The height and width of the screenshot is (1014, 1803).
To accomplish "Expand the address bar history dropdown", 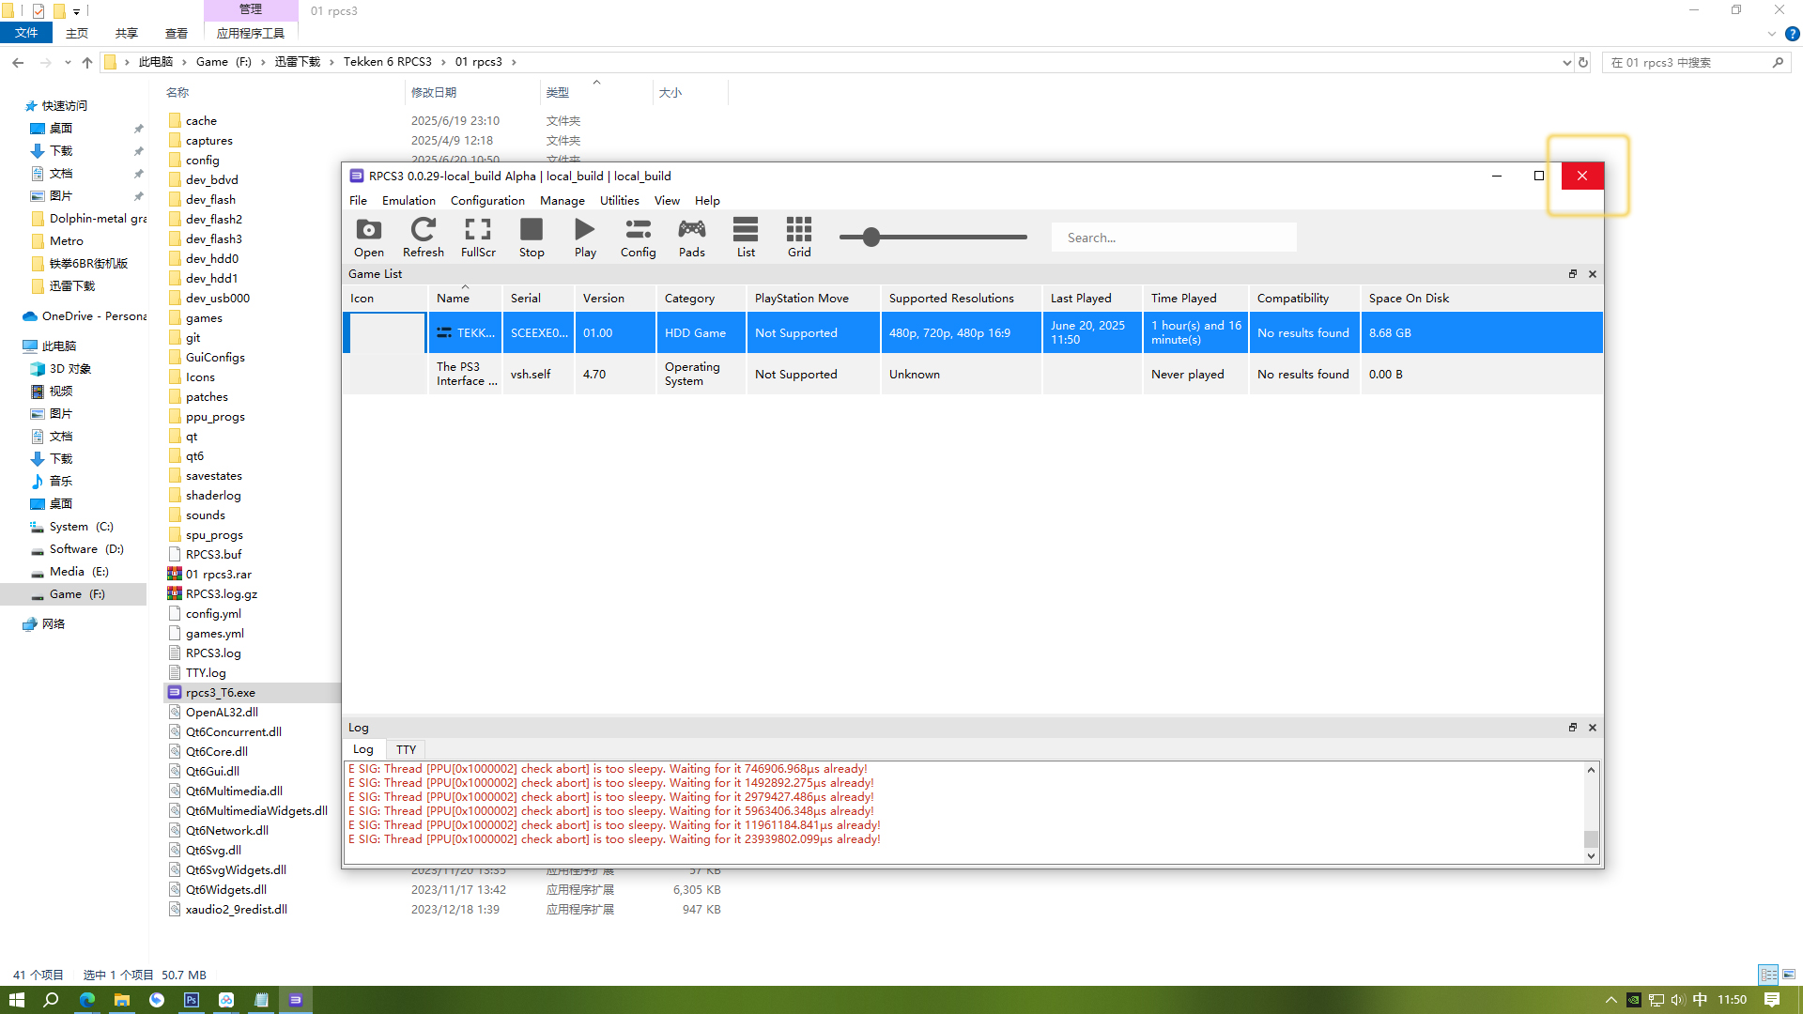I will (x=1566, y=63).
